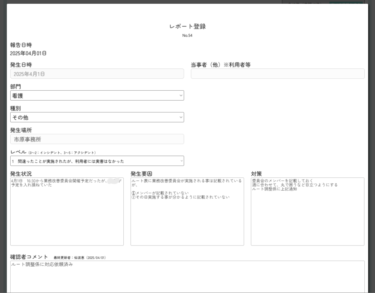Click the 発生日時 field label
The height and width of the screenshot is (293, 375).
pyautogui.click(x=21, y=65)
